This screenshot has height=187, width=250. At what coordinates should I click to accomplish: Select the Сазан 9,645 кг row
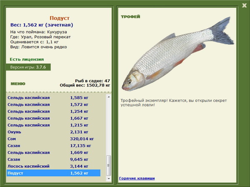point(54,159)
